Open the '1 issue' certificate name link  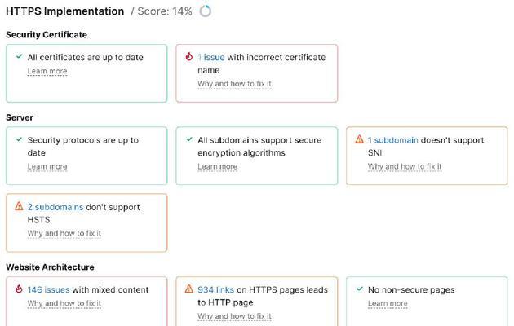tap(211, 57)
